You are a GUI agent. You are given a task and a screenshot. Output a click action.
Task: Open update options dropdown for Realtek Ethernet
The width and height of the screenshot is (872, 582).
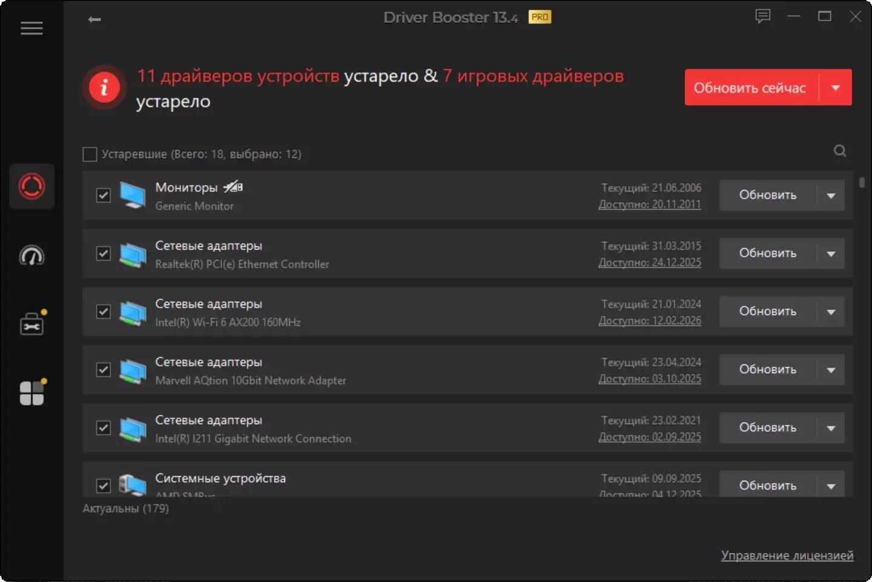click(831, 254)
